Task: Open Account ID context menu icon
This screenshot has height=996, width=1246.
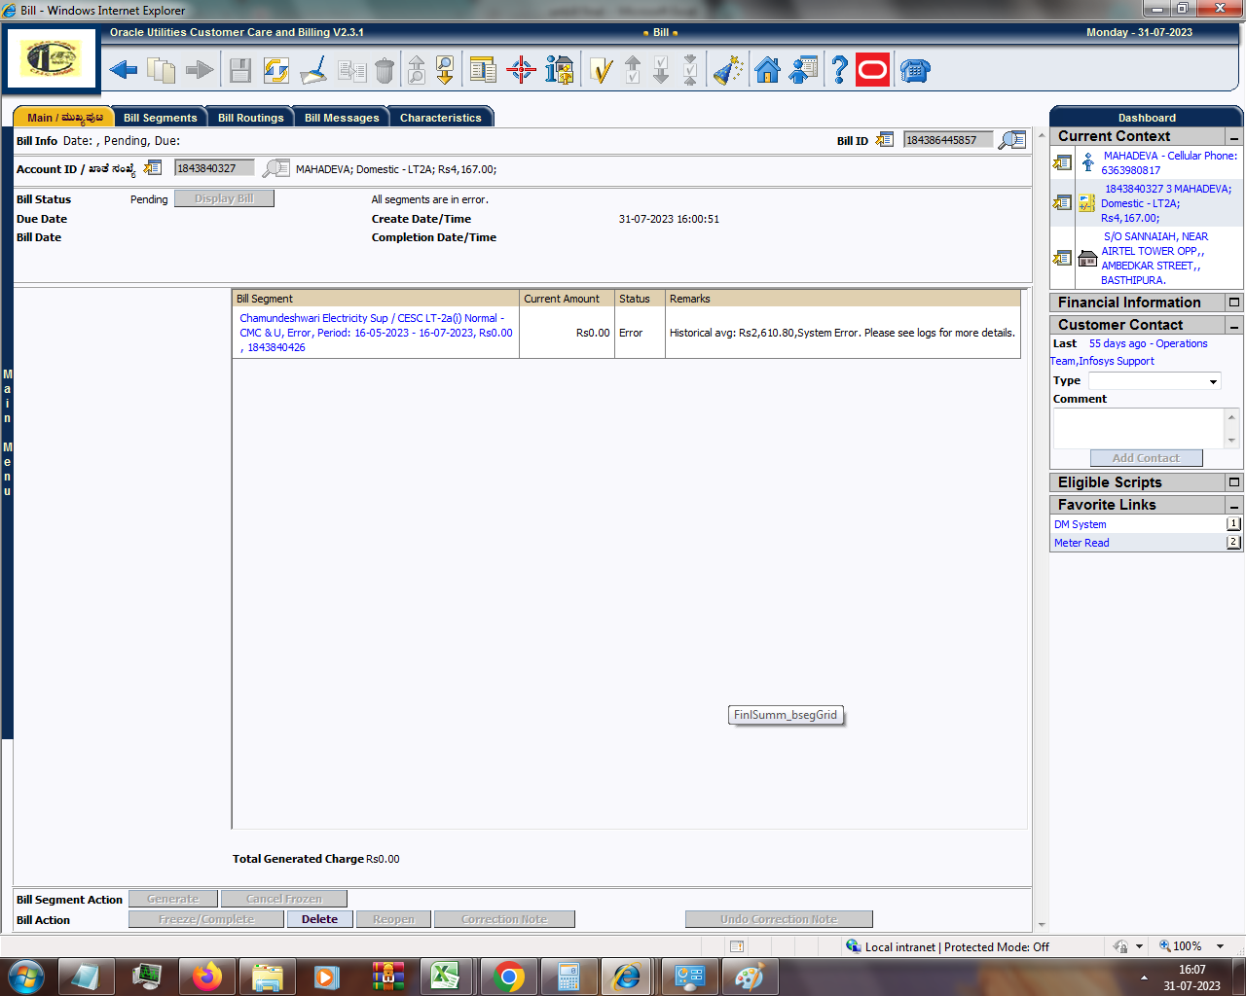Action: [x=153, y=168]
